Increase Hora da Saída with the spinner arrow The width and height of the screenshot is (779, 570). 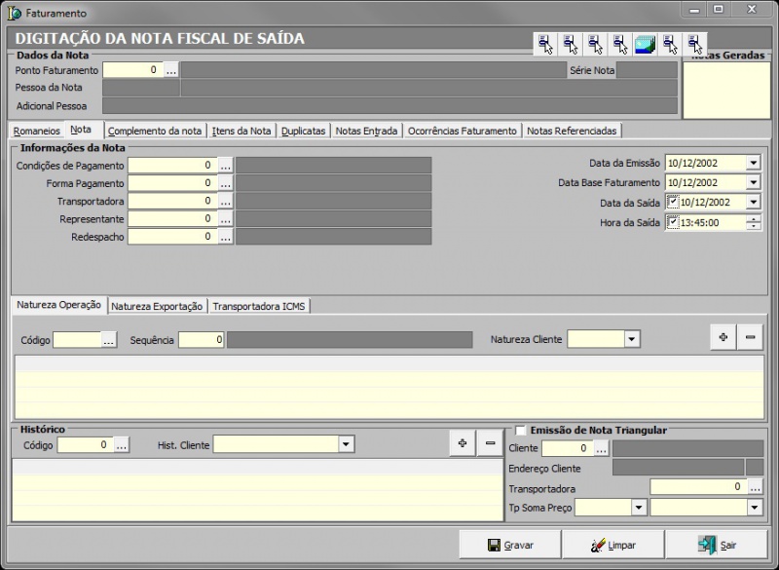(x=754, y=218)
